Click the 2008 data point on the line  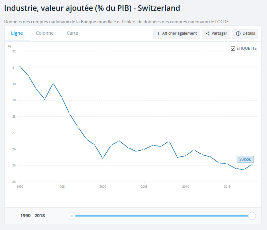click(169, 141)
